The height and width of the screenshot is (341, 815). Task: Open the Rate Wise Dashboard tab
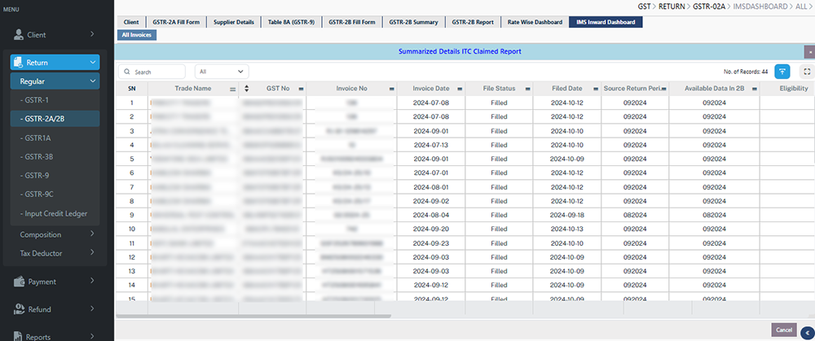(x=535, y=22)
